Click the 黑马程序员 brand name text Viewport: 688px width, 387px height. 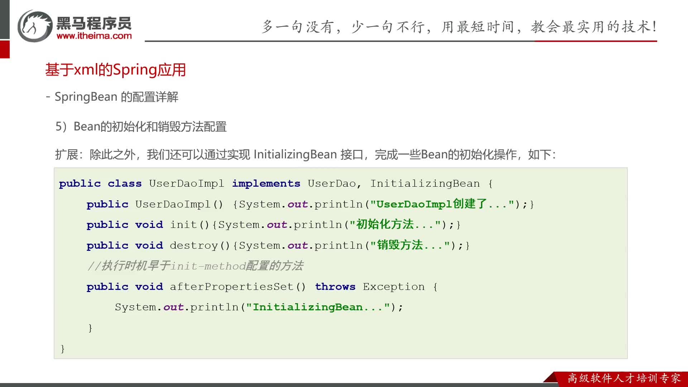click(x=94, y=23)
